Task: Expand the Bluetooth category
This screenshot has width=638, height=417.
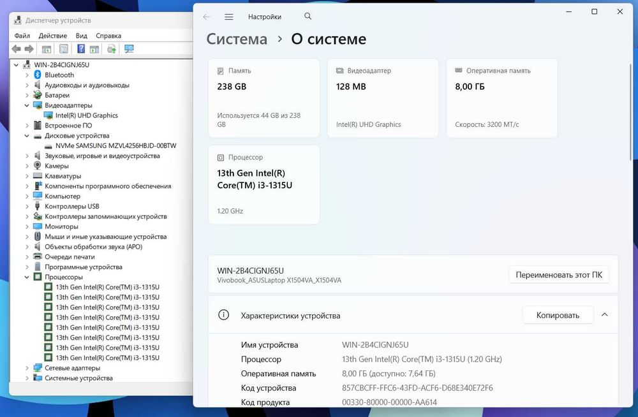Action: coord(27,75)
